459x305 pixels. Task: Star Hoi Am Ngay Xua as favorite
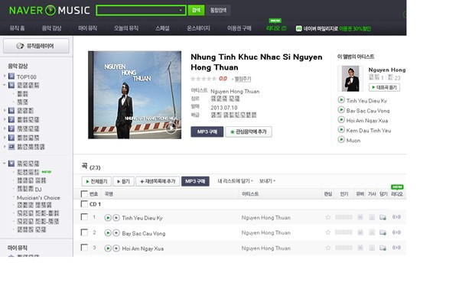tap(328, 248)
